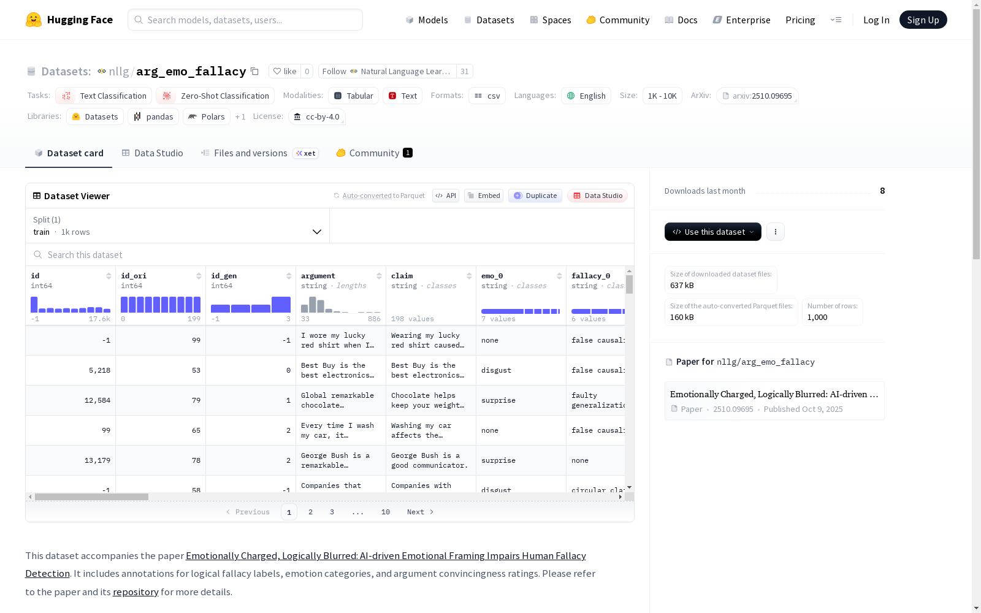Click the Embed button

tap(484, 196)
